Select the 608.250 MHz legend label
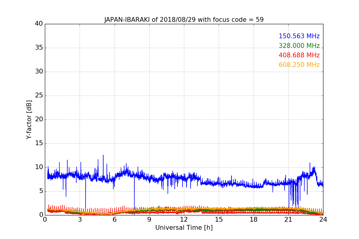Screen dimensions: 359x239 [x=299, y=65]
